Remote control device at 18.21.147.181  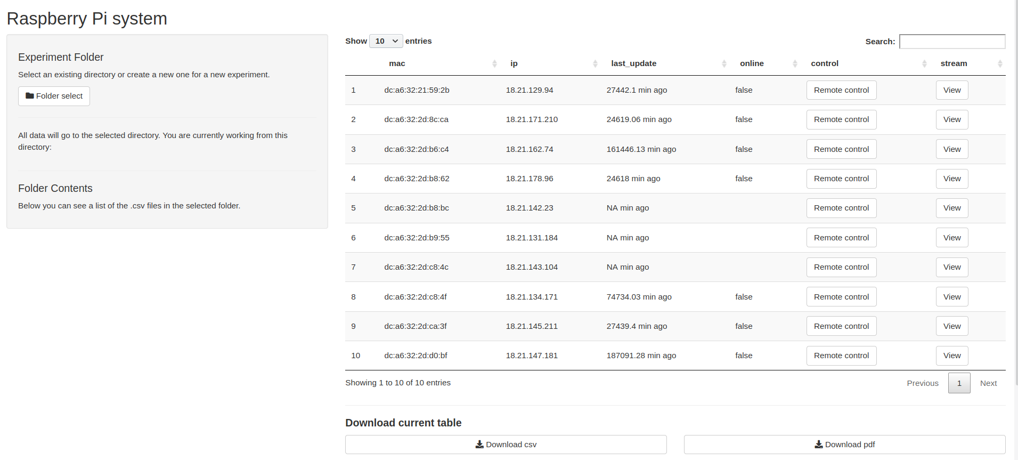[x=841, y=356]
